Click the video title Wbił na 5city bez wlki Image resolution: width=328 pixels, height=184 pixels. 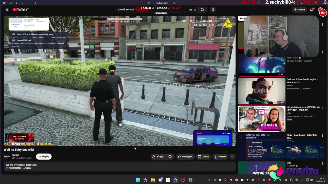pyautogui.click(x=19, y=150)
